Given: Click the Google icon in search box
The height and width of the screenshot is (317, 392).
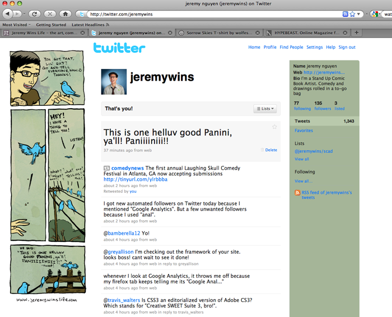Looking at the screenshot, I should (375, 14).
